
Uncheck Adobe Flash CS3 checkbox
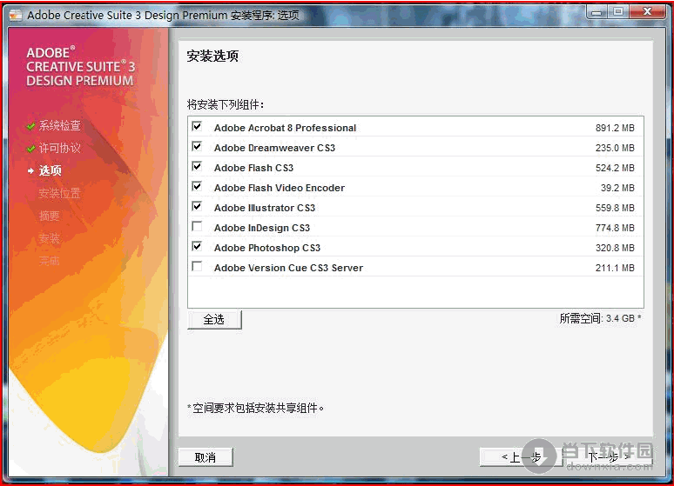tap(197, 166)
